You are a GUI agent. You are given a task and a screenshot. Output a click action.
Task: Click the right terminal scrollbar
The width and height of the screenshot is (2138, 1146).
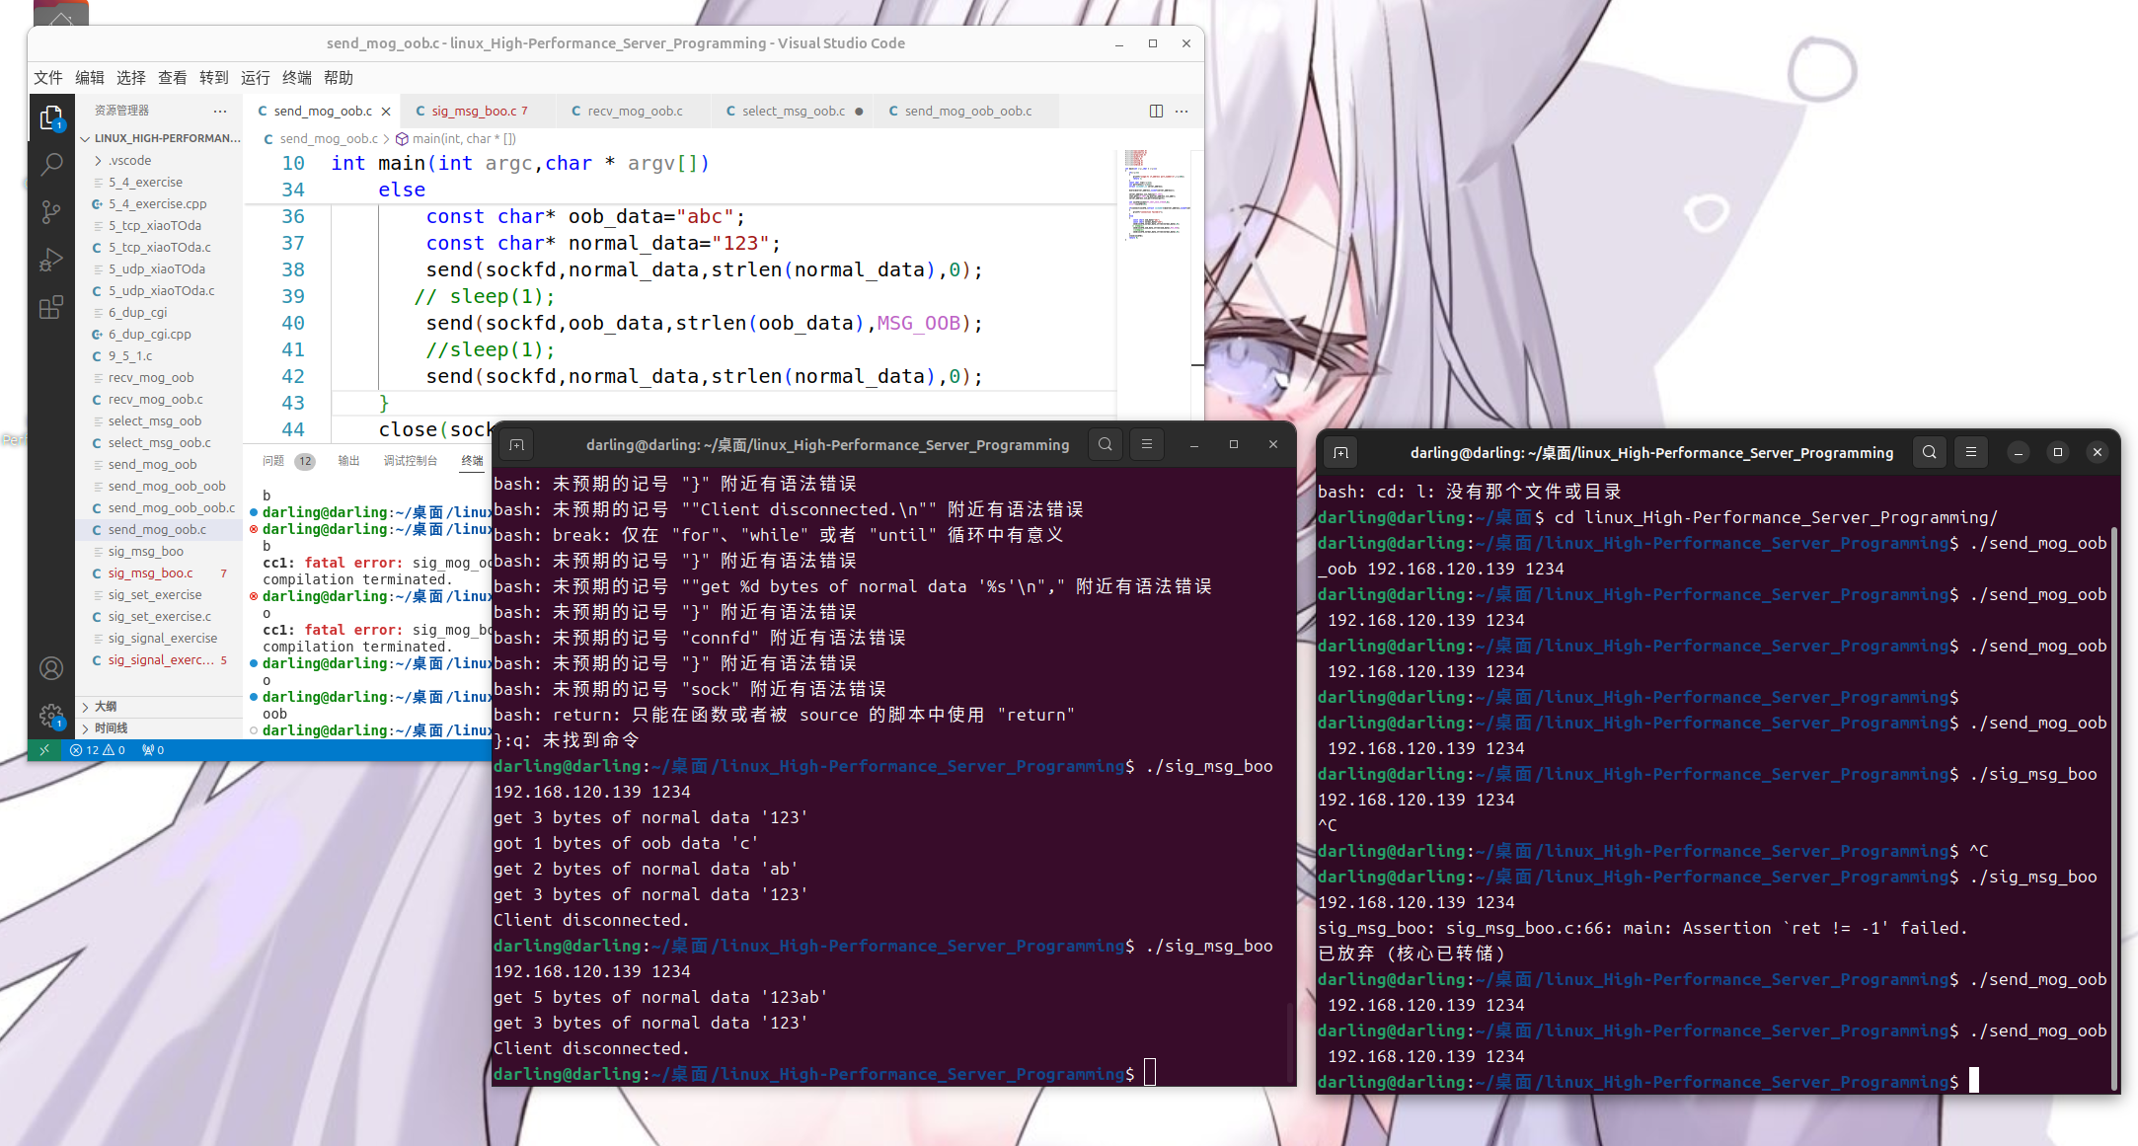point(2113,809)
